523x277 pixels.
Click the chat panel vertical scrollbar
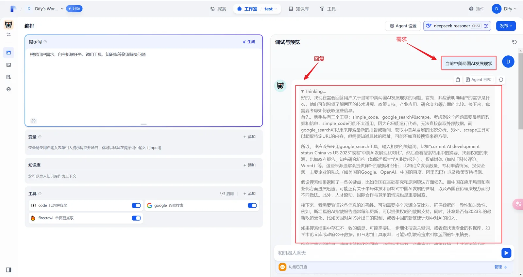(x=520, y=91)
